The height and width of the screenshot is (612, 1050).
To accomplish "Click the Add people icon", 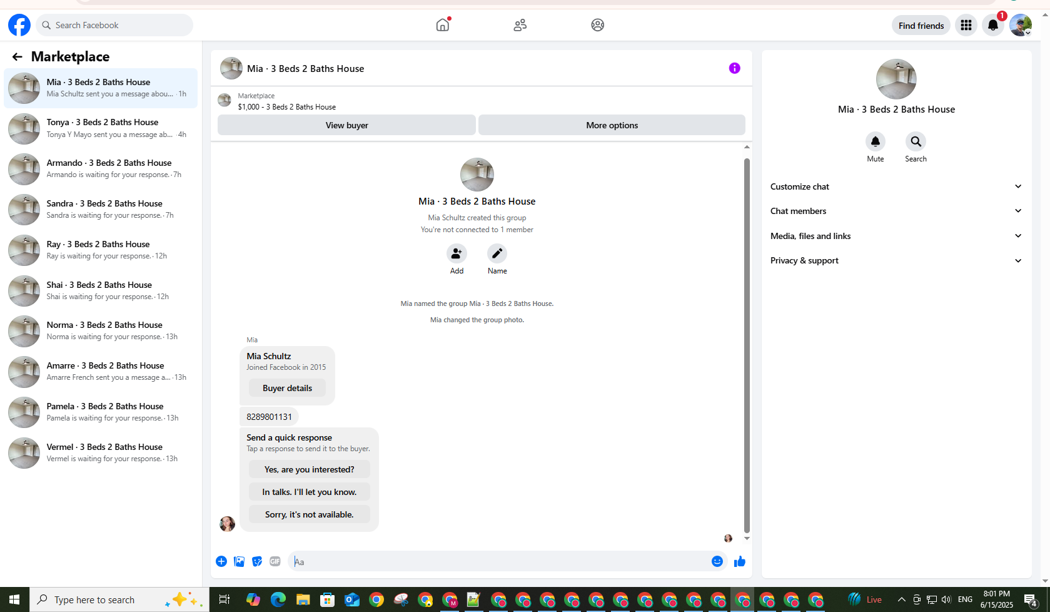I will tap(457, 253).
